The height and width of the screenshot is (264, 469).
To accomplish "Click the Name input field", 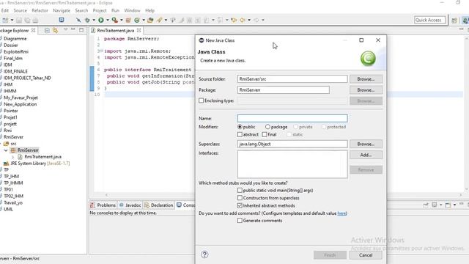I will [x=292, y=118].
